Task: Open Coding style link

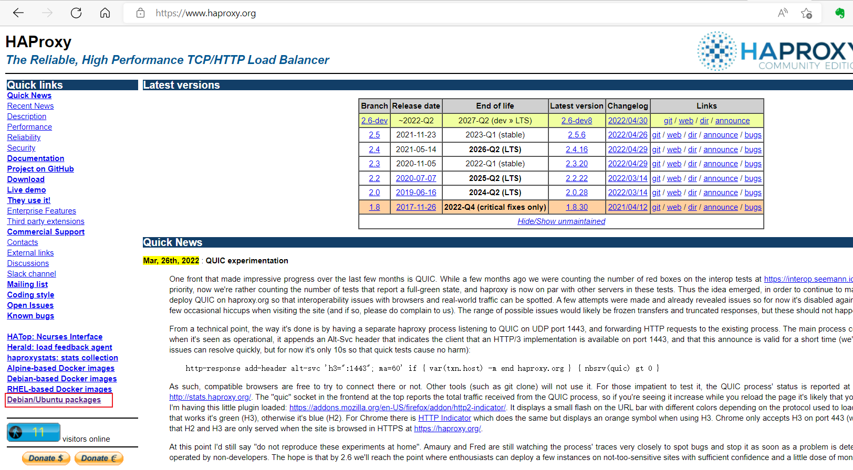Action: coord(30,295)
